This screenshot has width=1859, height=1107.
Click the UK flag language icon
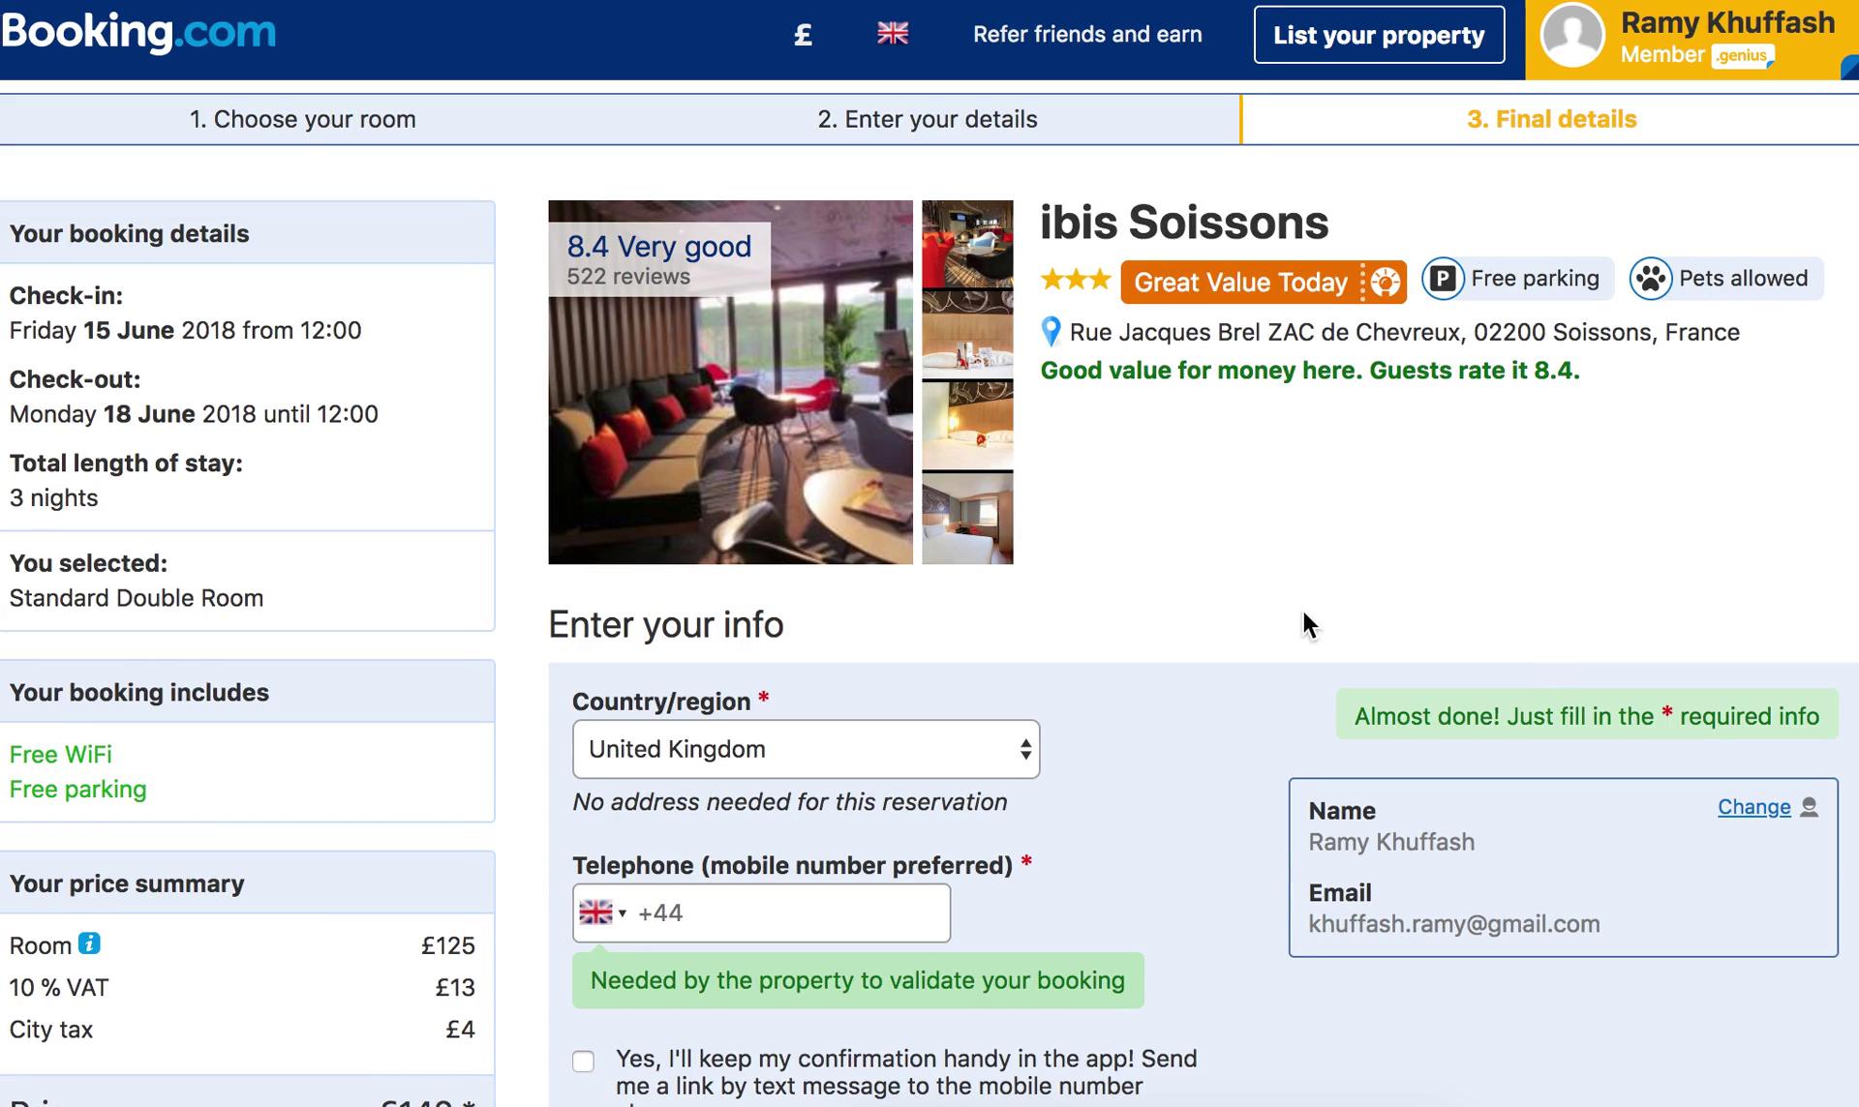coord(890,34)
